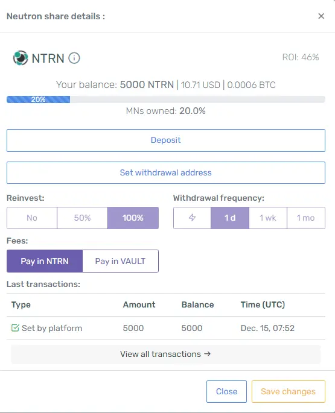Choose Pay in NTRN fees option
335x413 pixels.
pos(45,261)
